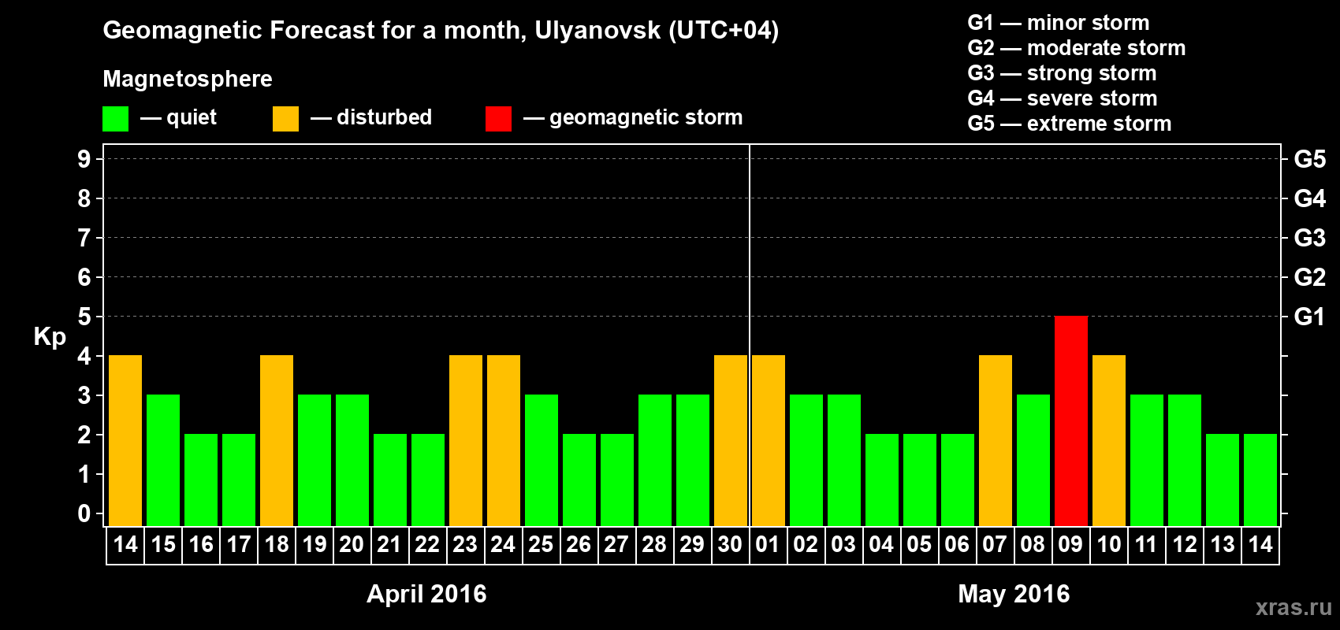Click date label 30 on the axis
Screen dimensions: 1340x630
(730, 545)
